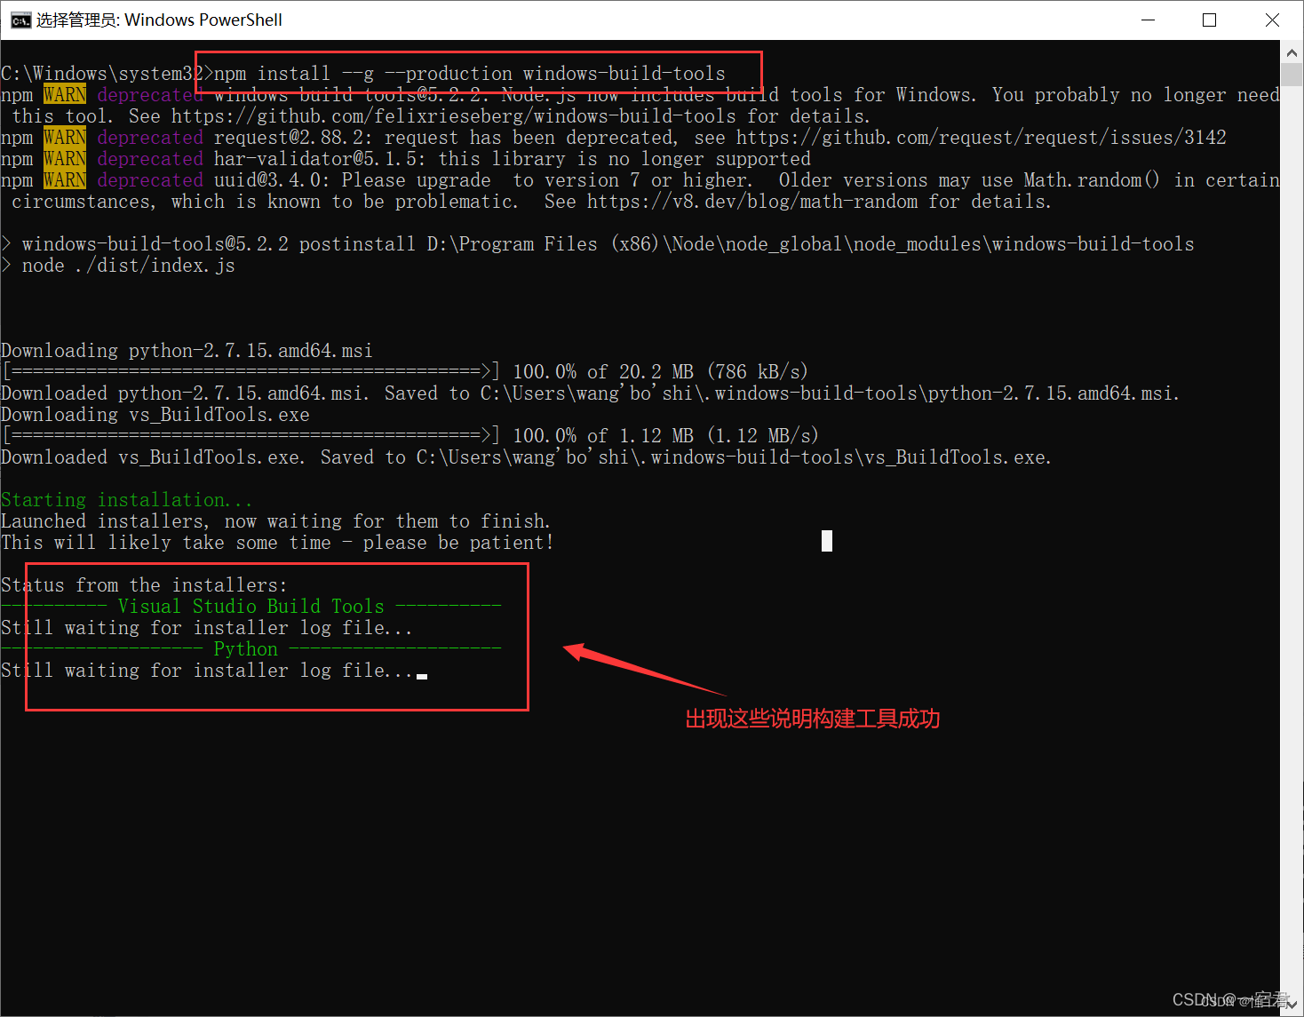Open the PowerShell window system menu icon
Screen dimensions: 1304x1017
(20, 20)
